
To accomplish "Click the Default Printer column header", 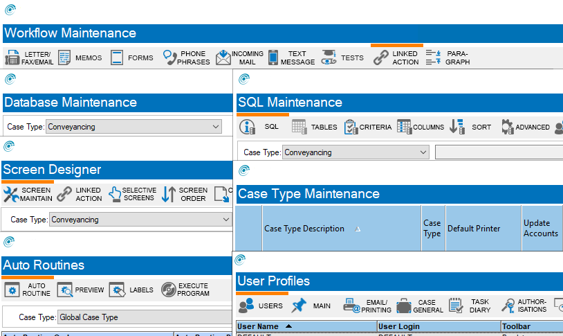I will pyautogui.click(x=474, y=229).
